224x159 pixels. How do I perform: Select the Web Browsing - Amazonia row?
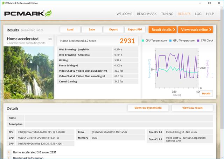98,55
